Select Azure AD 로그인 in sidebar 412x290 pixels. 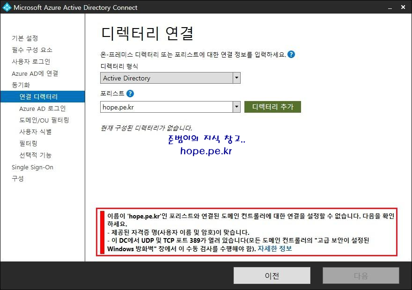pyautogui.click(x=42, y=109)
